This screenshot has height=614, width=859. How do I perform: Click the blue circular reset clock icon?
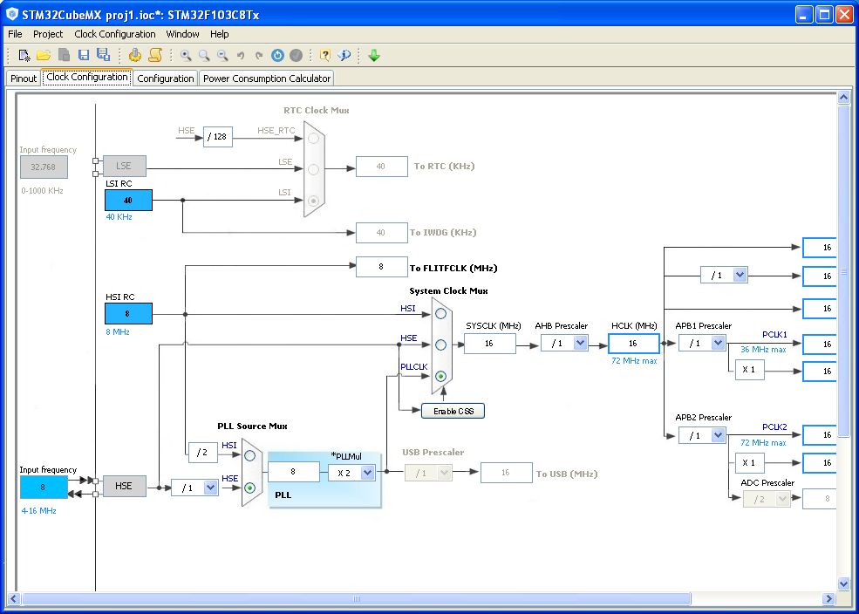pos(277,55)
